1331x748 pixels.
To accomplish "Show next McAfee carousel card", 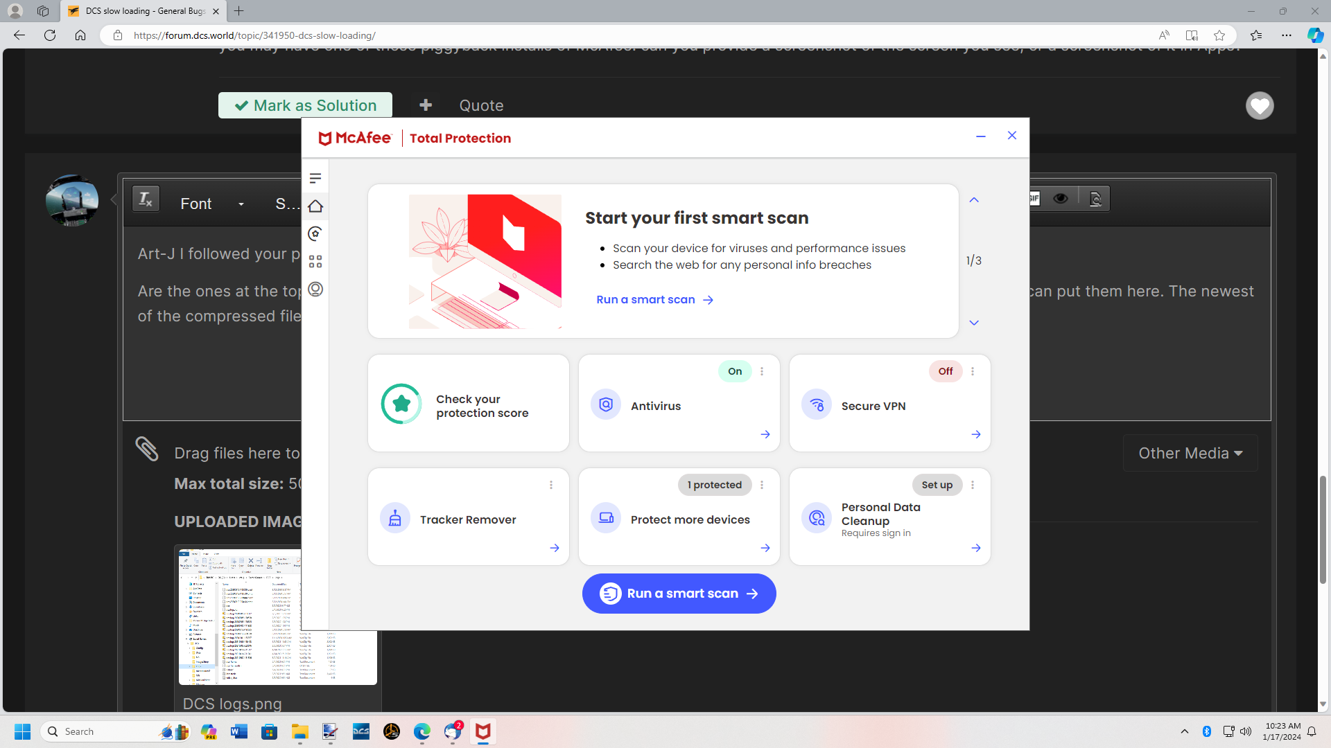I will point(974,323).
